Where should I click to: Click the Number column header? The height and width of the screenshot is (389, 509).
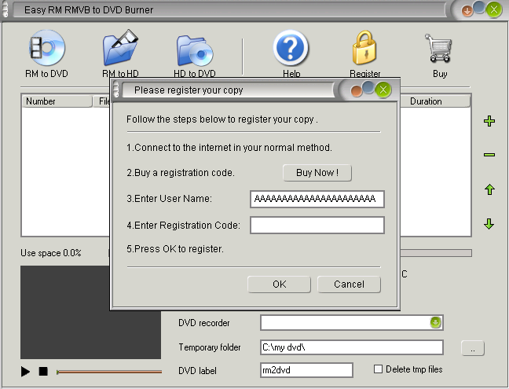pyautogui.click(x=57, y=101)
